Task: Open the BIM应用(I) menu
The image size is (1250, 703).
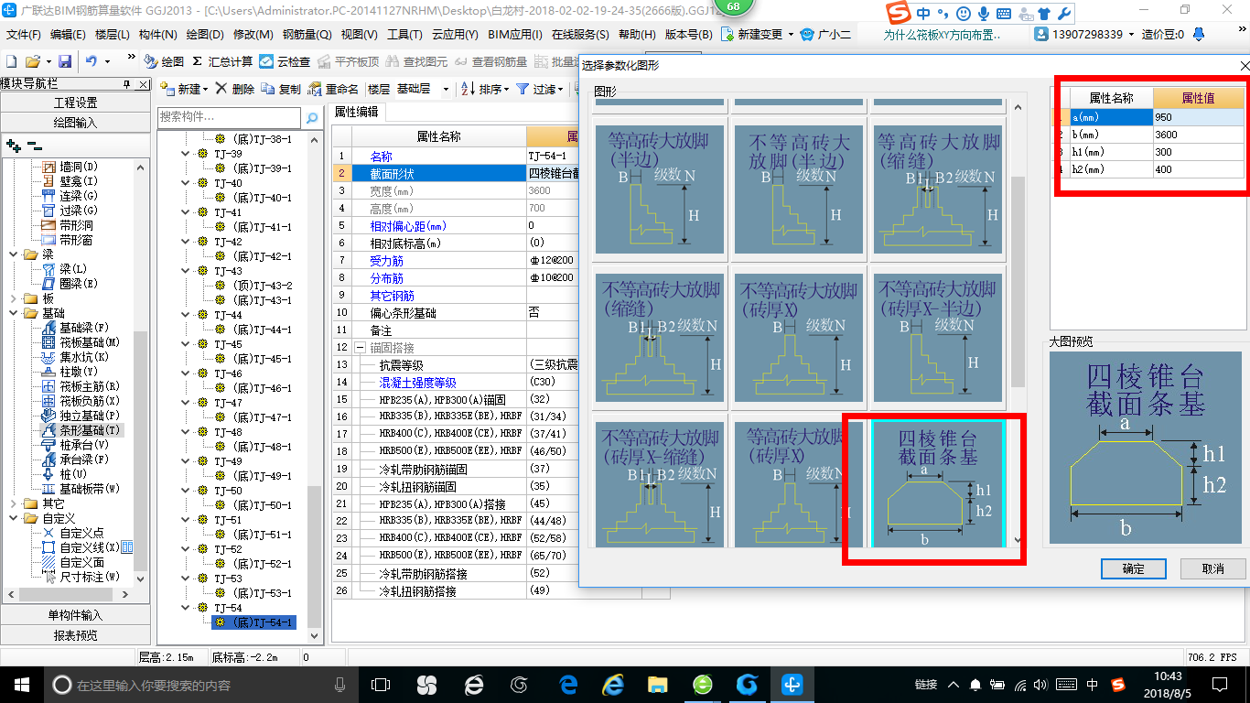Action: [x=515, y=34]
